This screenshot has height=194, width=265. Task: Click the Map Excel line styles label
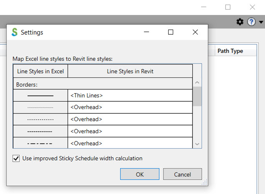point(62,59)
